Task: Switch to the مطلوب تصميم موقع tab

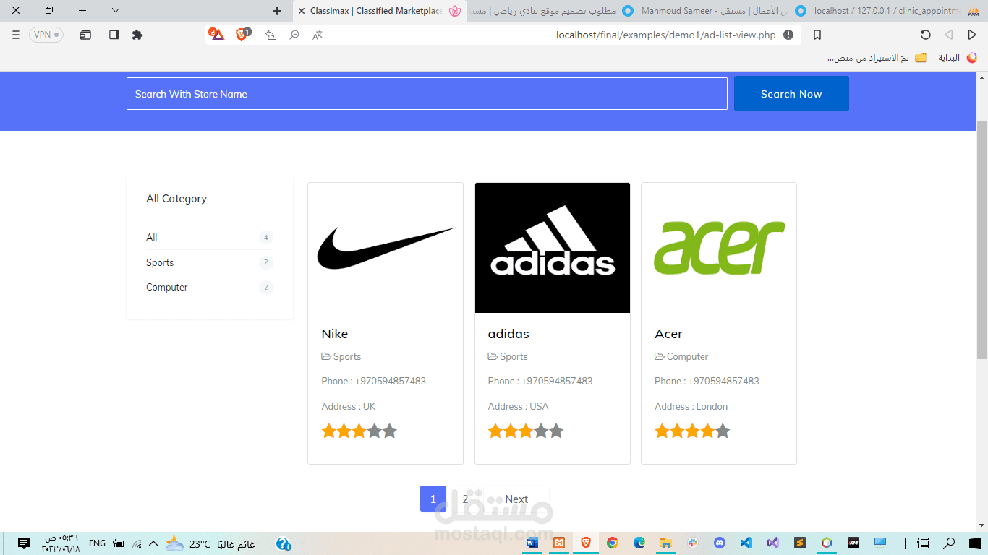Action: [551, 11]
